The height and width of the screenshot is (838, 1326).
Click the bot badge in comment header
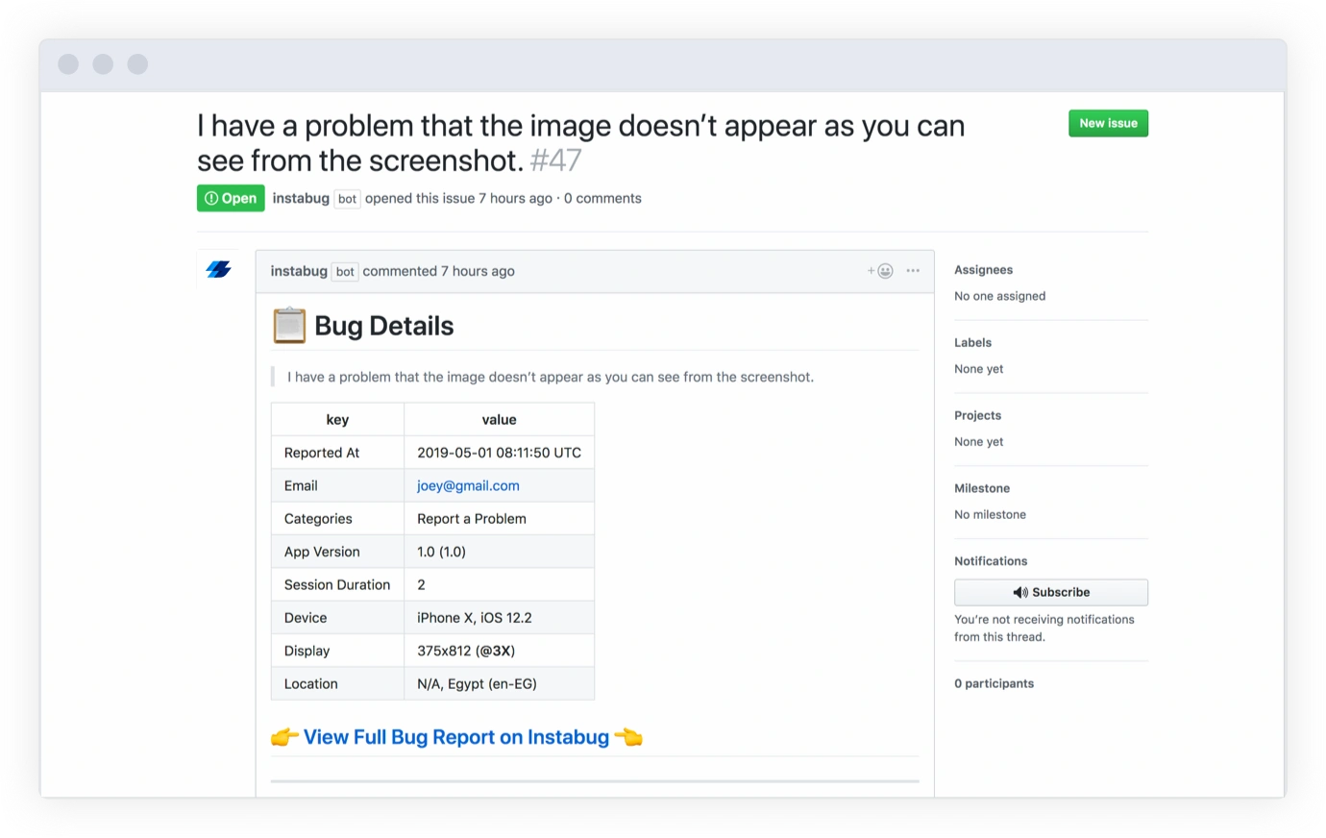[x=345, y=272]
